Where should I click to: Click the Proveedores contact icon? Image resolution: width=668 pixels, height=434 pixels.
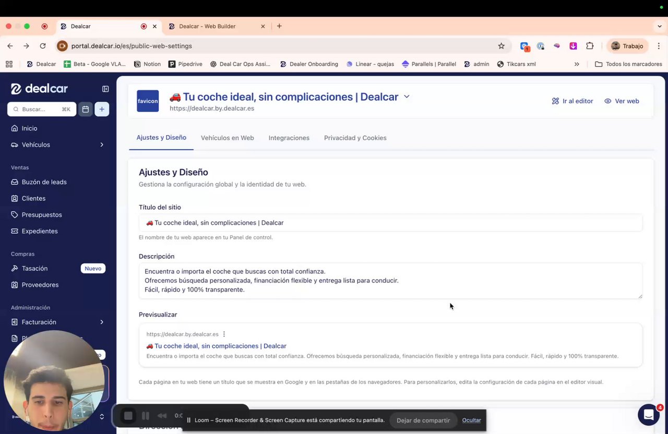click(x=15, y=285)
